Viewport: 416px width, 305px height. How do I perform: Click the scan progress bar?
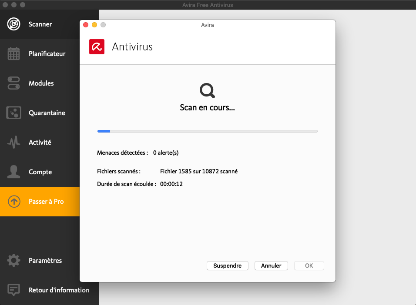pyautogui.click(x=208, y=131)
